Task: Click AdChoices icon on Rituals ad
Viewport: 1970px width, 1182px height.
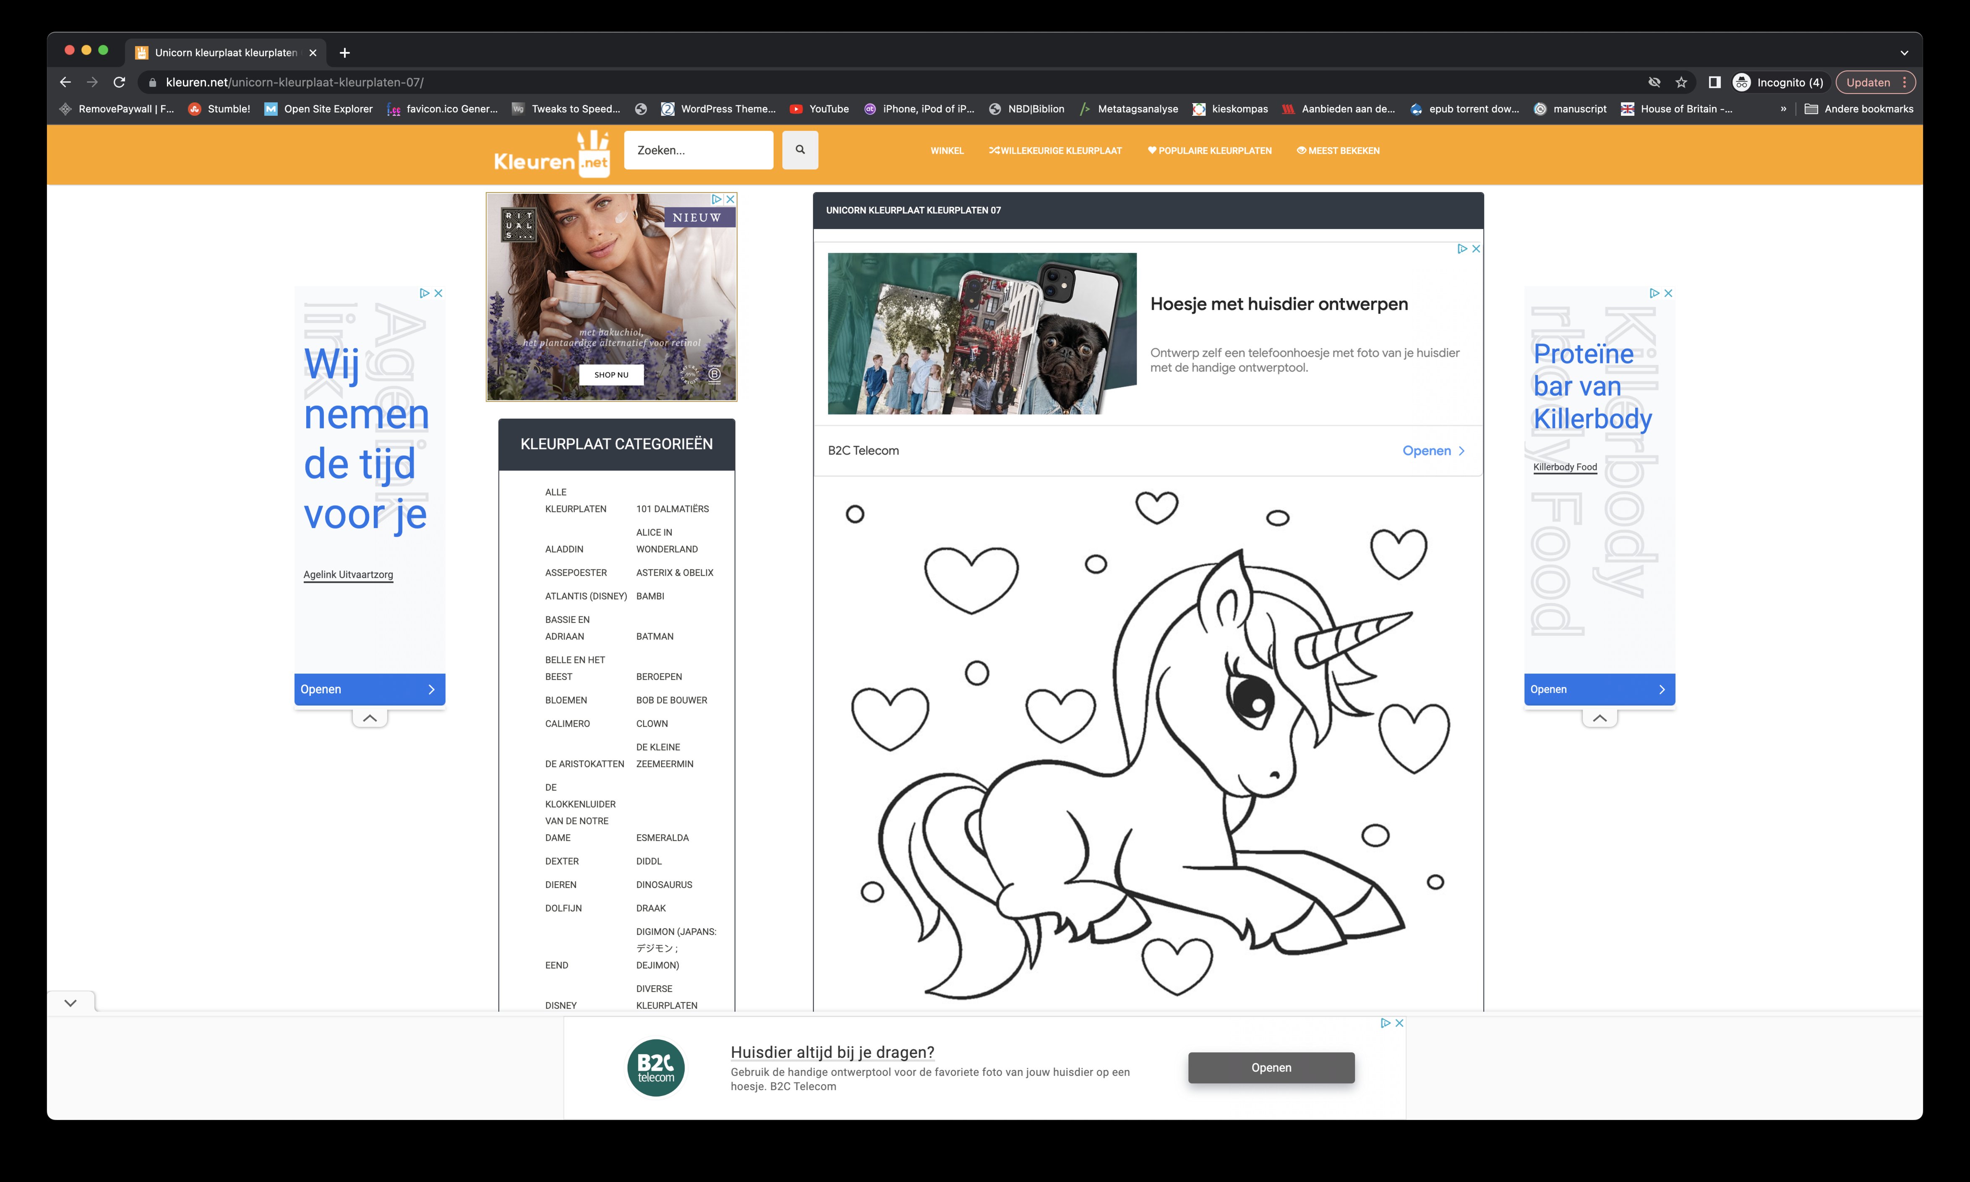Action: pyautogui.click(x=717, y=199)
